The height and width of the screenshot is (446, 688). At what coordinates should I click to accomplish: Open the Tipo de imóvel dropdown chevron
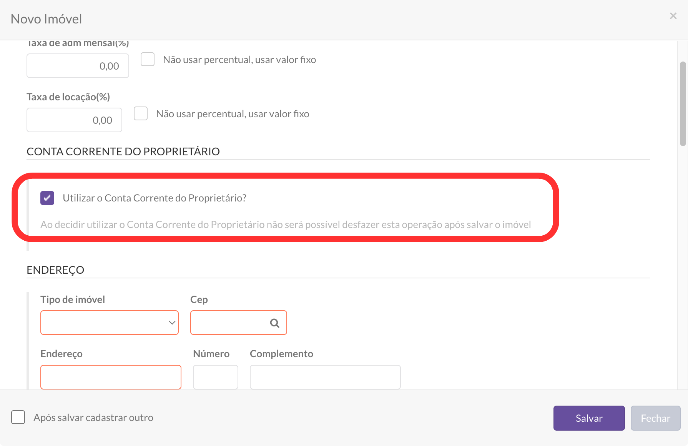click(x=171, y=323)
